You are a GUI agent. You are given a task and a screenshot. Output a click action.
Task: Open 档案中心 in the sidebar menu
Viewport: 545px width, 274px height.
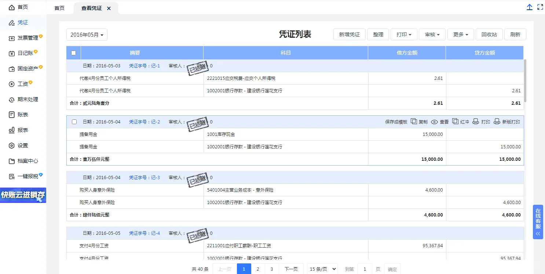coord(28,161)
